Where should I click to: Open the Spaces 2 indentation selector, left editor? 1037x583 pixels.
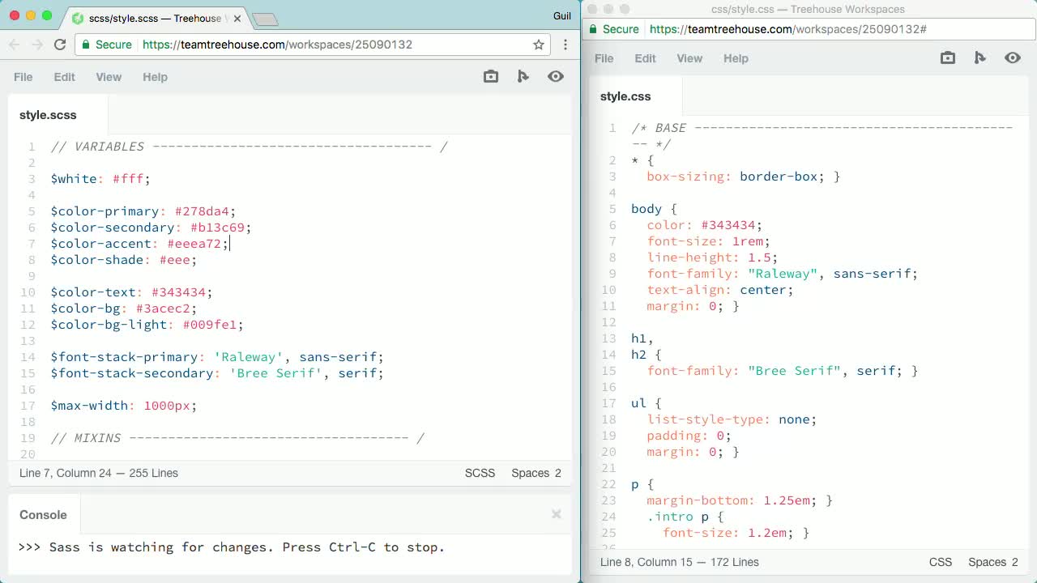click(536, 473)
